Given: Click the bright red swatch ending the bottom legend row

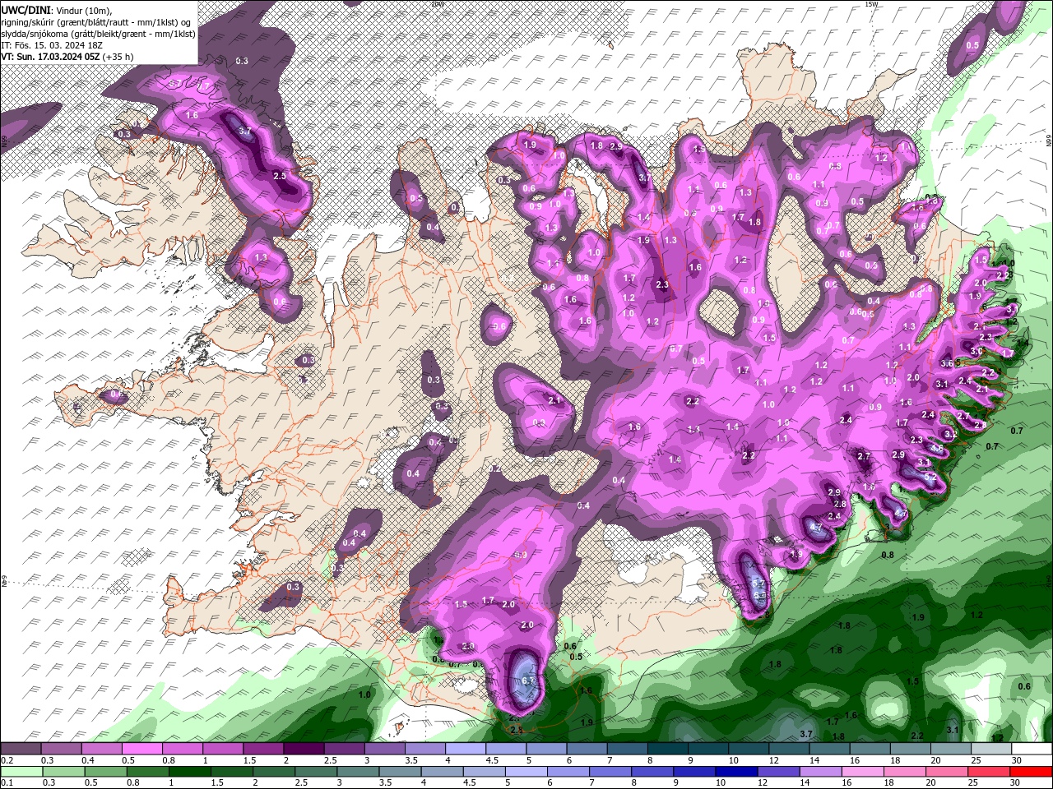Looking at the screenshot, I should (x=1031, y=772).
